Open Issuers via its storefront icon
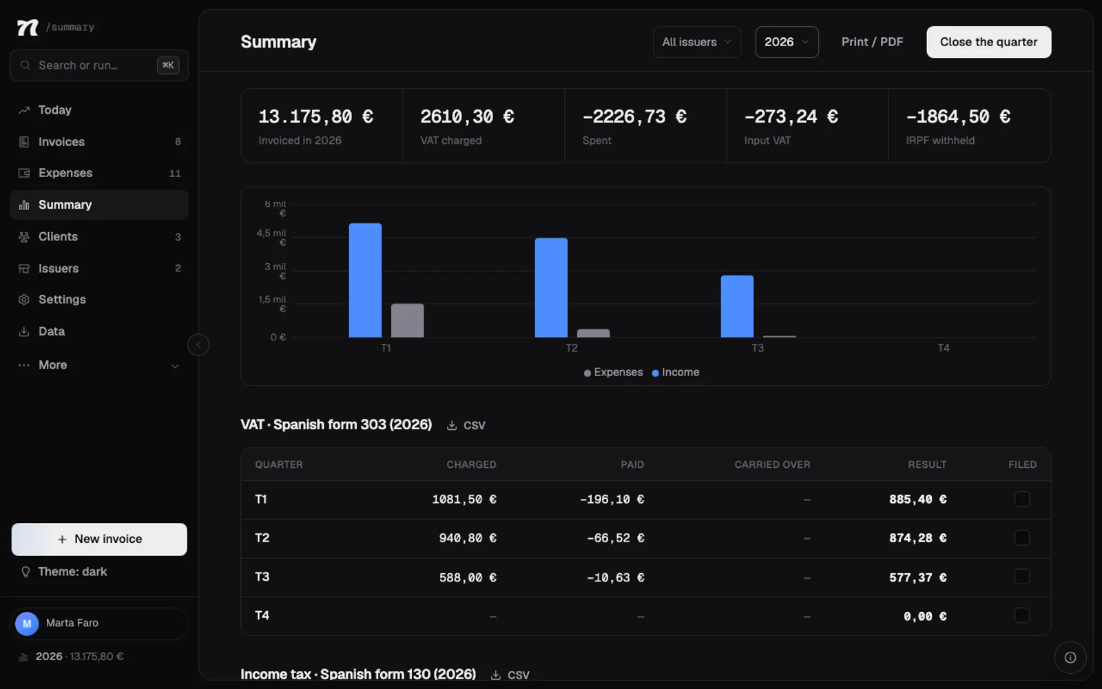The image size is (1102, 689). [24, 269]
